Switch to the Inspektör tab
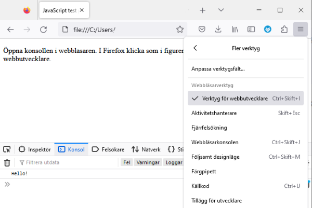The width and height of the screenshot is (312, 208). pos(35,149)
